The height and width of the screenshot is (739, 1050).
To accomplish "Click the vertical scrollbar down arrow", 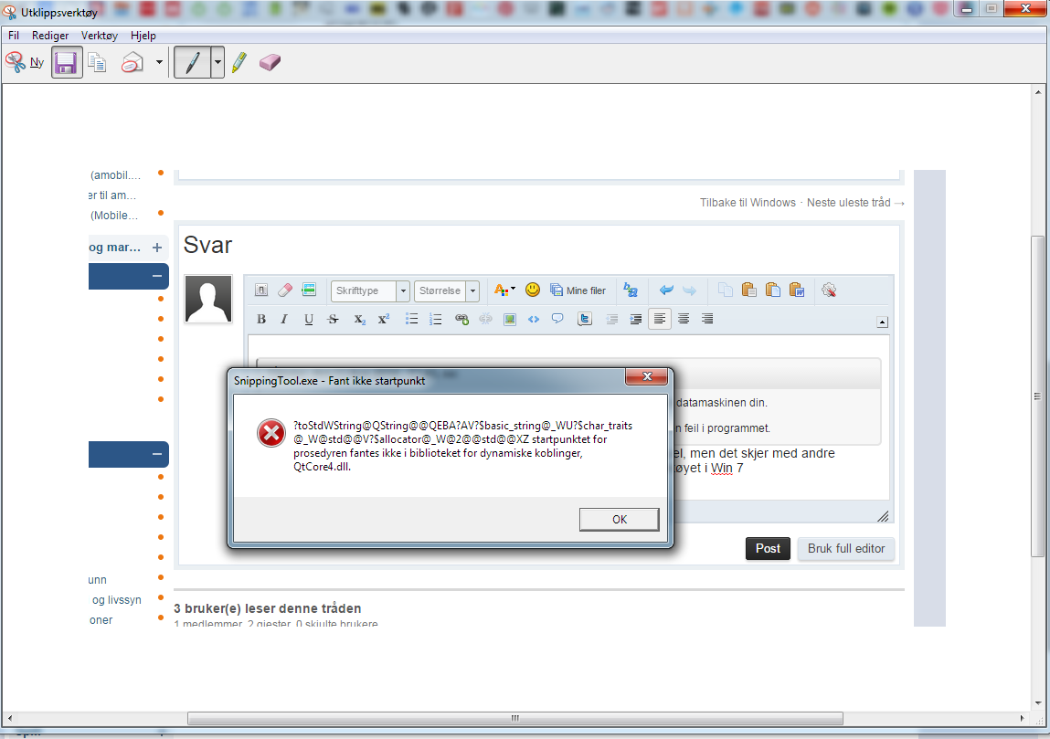I will tap(1038, 702).
